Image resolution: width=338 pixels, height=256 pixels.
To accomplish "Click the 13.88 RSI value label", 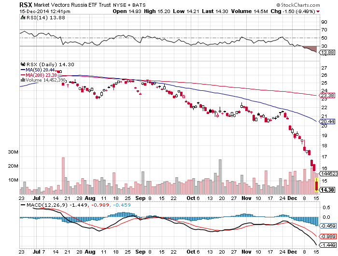I will tap(327, 52).
